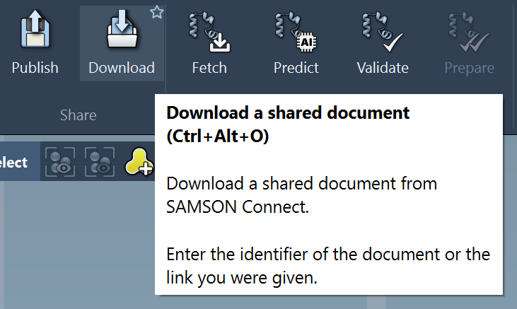This screenshot has width=517, height=309.
Task: Click the yellow add-shape icon with plus
Action: [139, 162]
